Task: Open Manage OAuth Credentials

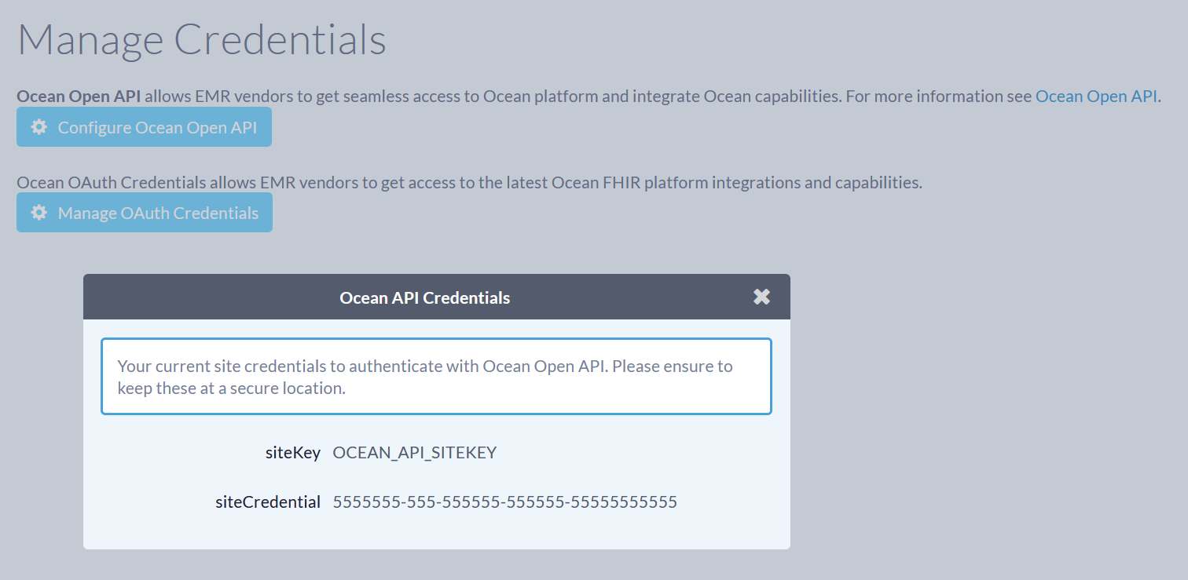Action: coord(145,213)
